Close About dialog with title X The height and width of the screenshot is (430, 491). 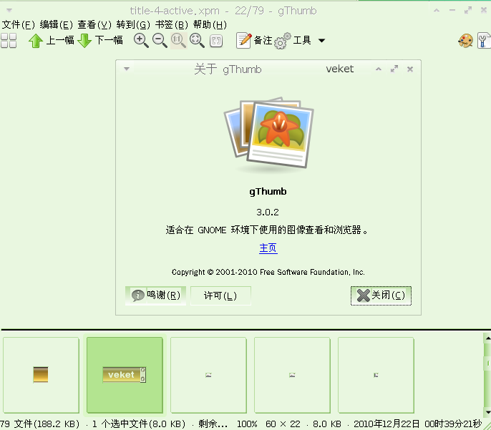pos(410,69)
